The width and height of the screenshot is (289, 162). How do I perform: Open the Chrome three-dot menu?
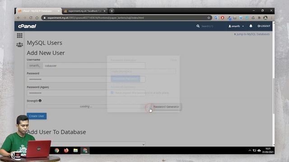click(271, 18)
